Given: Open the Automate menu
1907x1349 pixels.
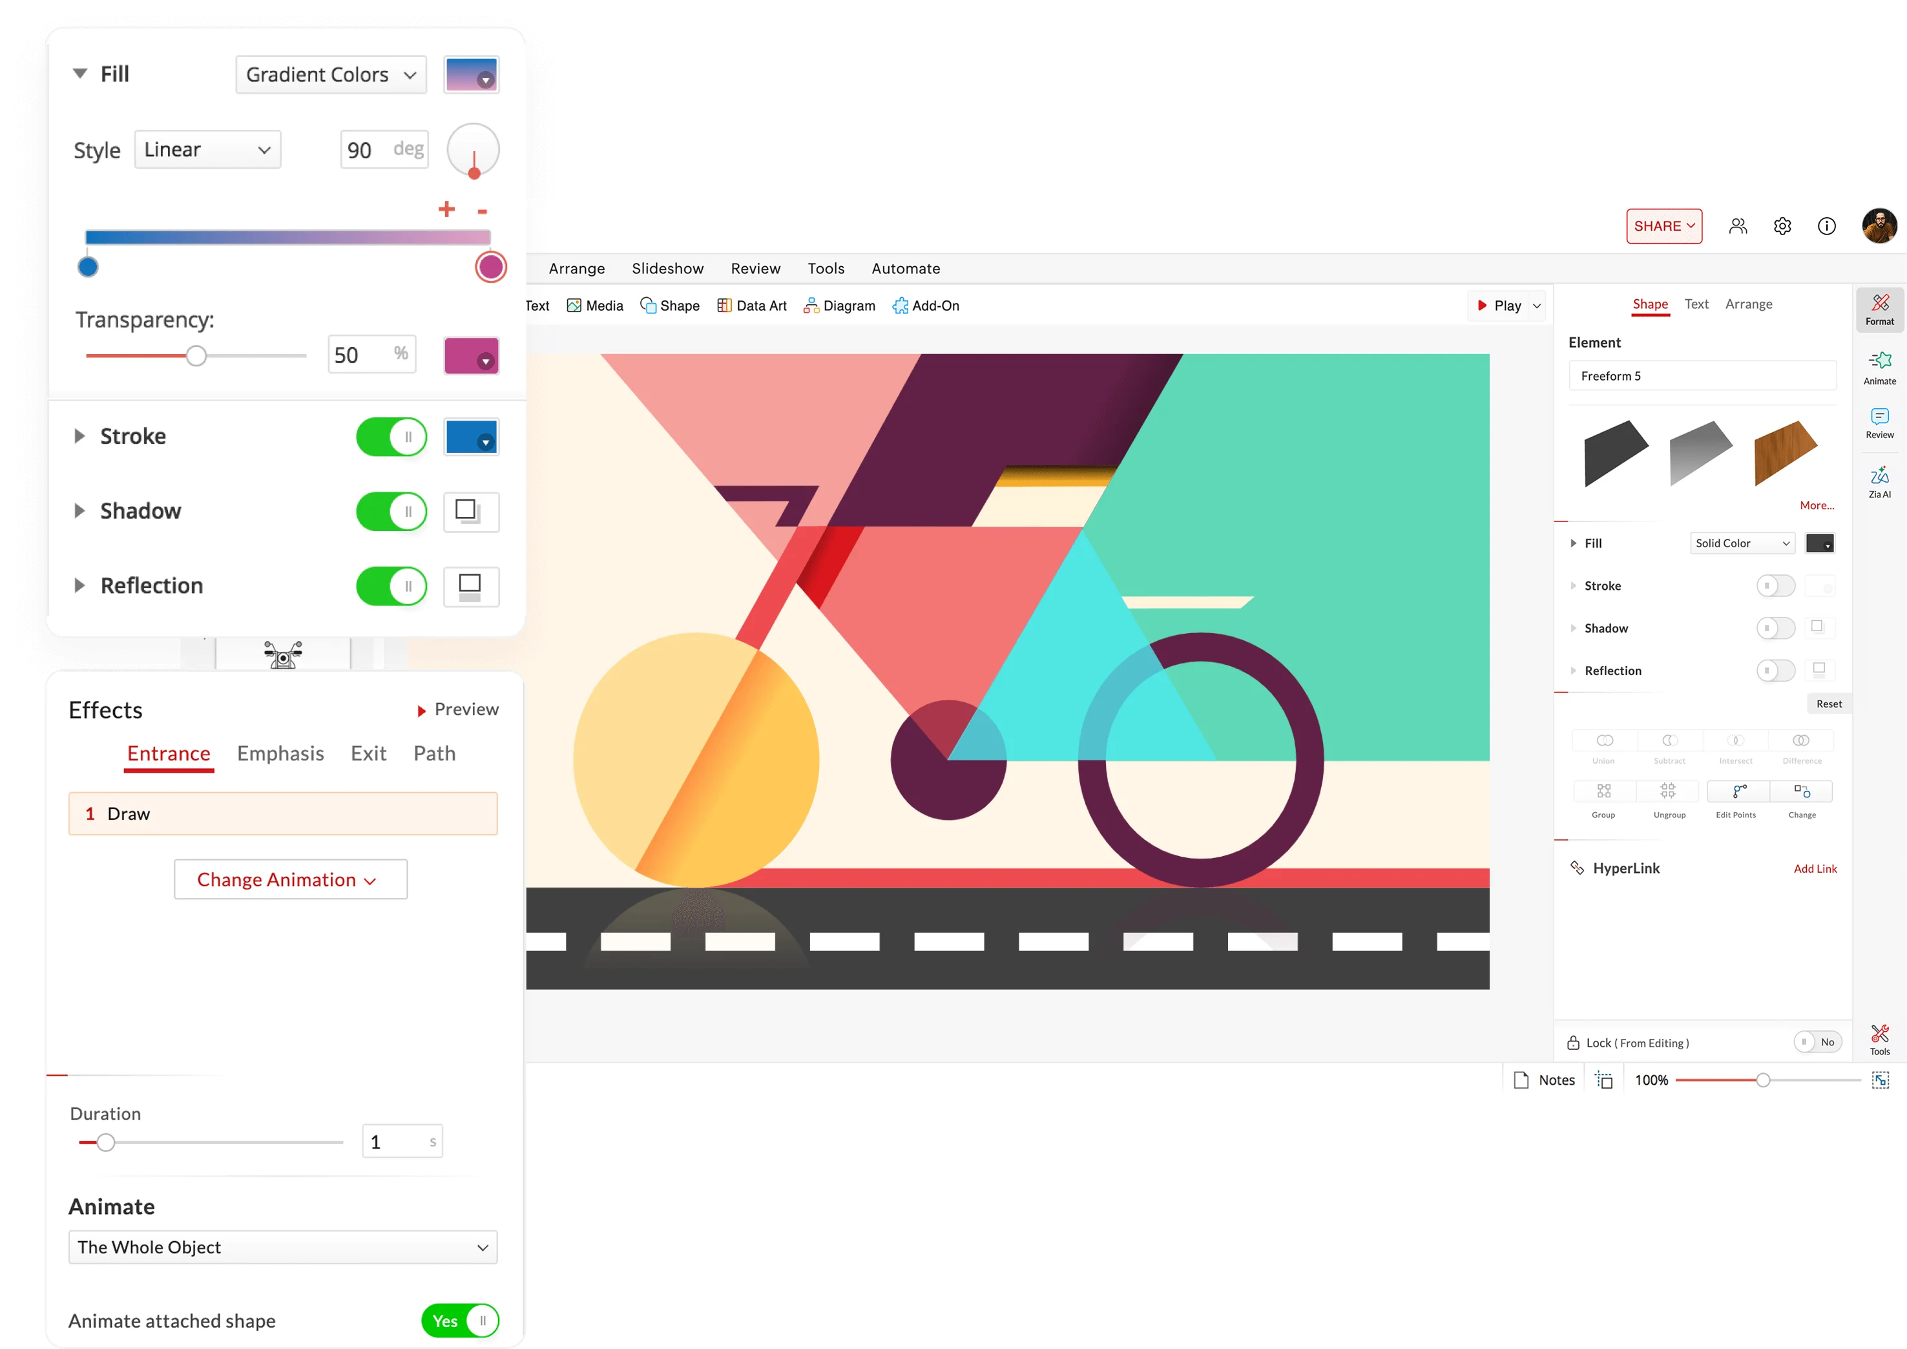Looking at the screenshot, I should [906, 268].
